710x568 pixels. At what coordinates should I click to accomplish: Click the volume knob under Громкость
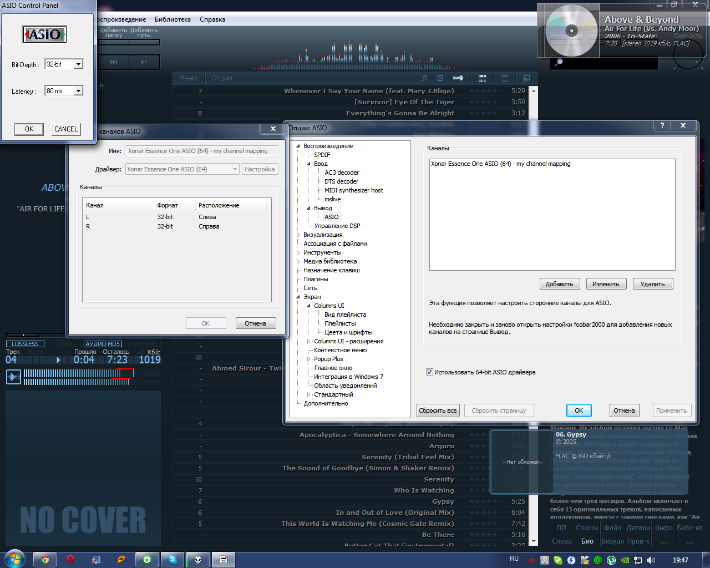coord(688,54)
